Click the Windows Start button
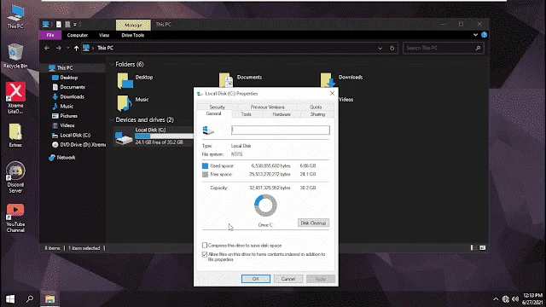 click(x=10, y=299)
